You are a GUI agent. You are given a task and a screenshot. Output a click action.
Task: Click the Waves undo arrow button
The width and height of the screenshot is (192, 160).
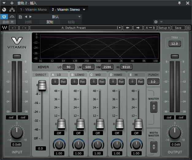(x=14, y=28)
